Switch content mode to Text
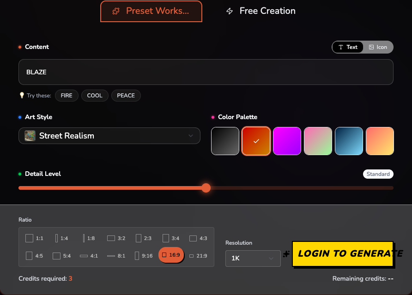This screenshot has height=295, width=412. tap(348, 47)
